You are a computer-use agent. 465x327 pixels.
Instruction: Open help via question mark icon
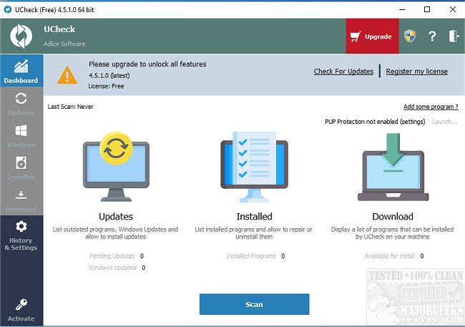pyautogui.click(x=432, y=36)
